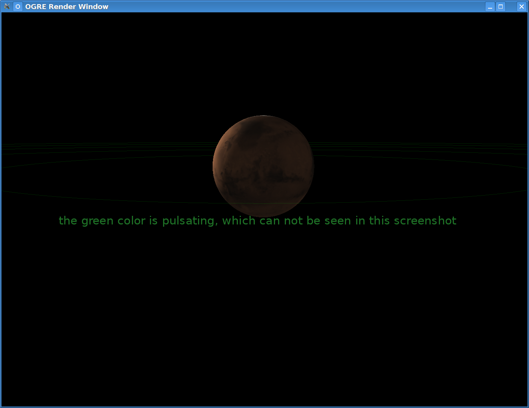Click the word "this" in the caption

pyautogui.click(x=379, y=221)
